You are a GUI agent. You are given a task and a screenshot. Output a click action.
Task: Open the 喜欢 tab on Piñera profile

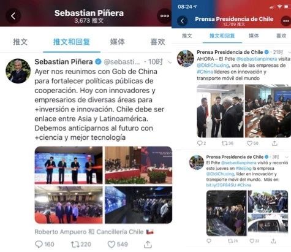[157, 42]
